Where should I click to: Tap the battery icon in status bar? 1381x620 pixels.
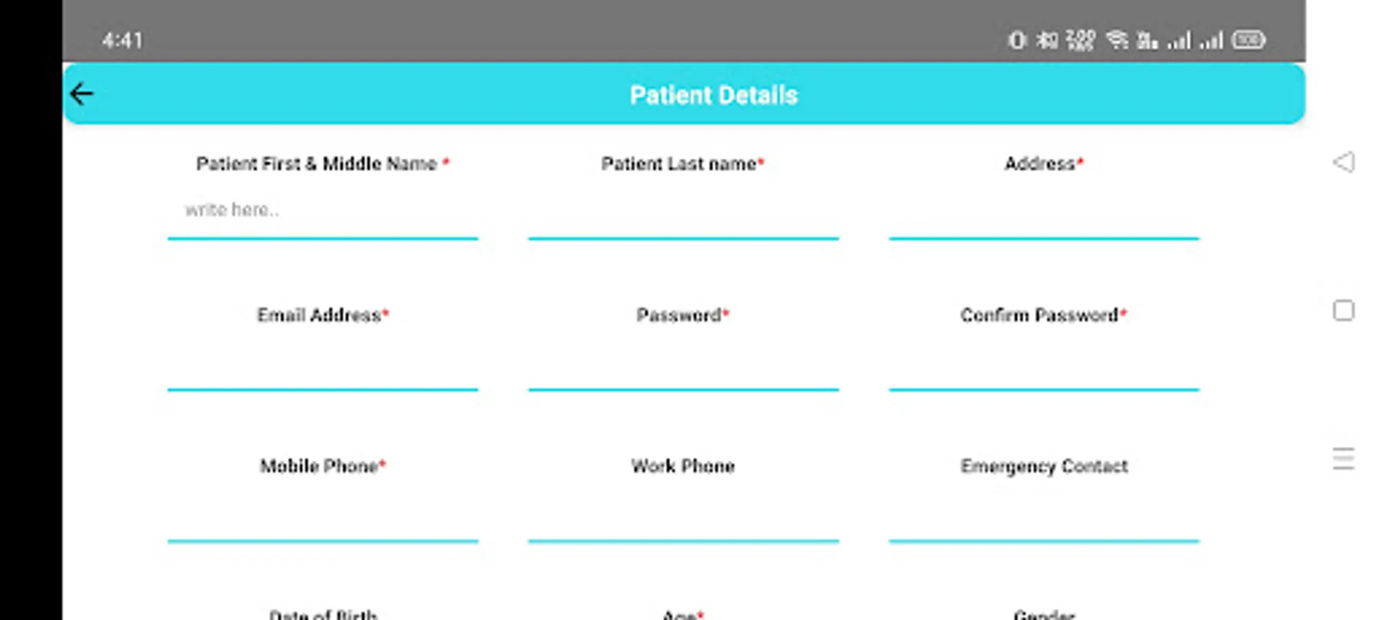pyautogui.click(x=1249, y=40)
